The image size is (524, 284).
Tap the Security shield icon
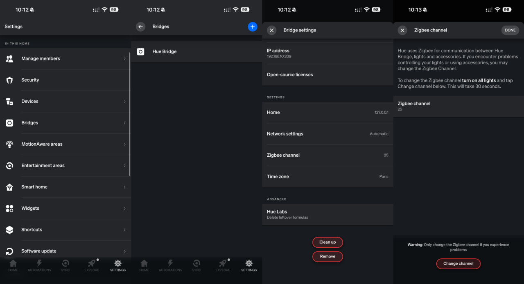tap(9, 80)
